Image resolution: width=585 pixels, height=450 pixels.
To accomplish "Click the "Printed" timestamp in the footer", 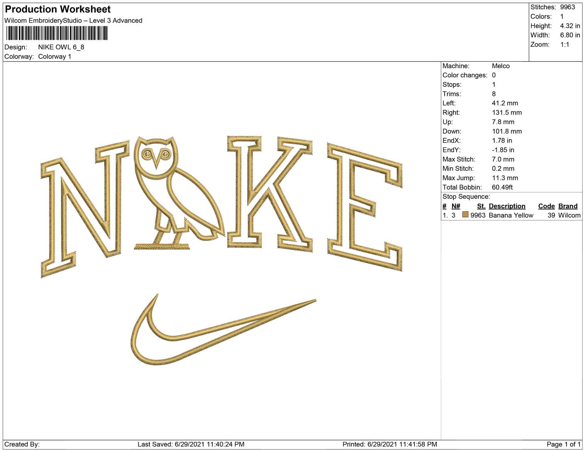I will [x=390, y=444].
